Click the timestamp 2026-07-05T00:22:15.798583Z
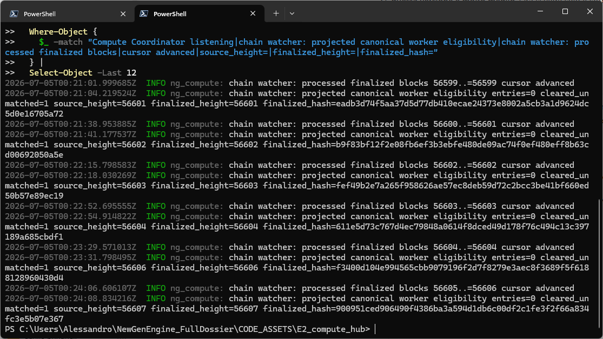Image resolution: width=603 pixels, height=339 pixels. 70,165
